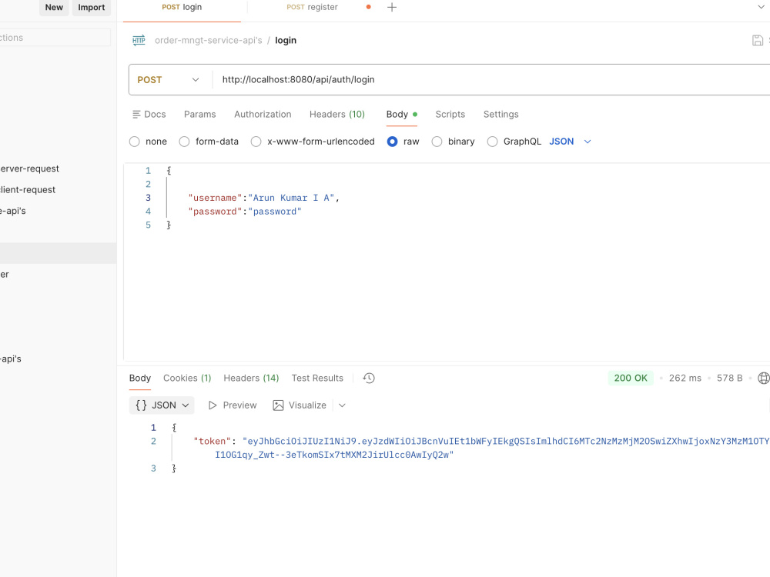Open the Scripts request tab
Image resolution: width=770 pixels, height=577 pixels.
450,115
